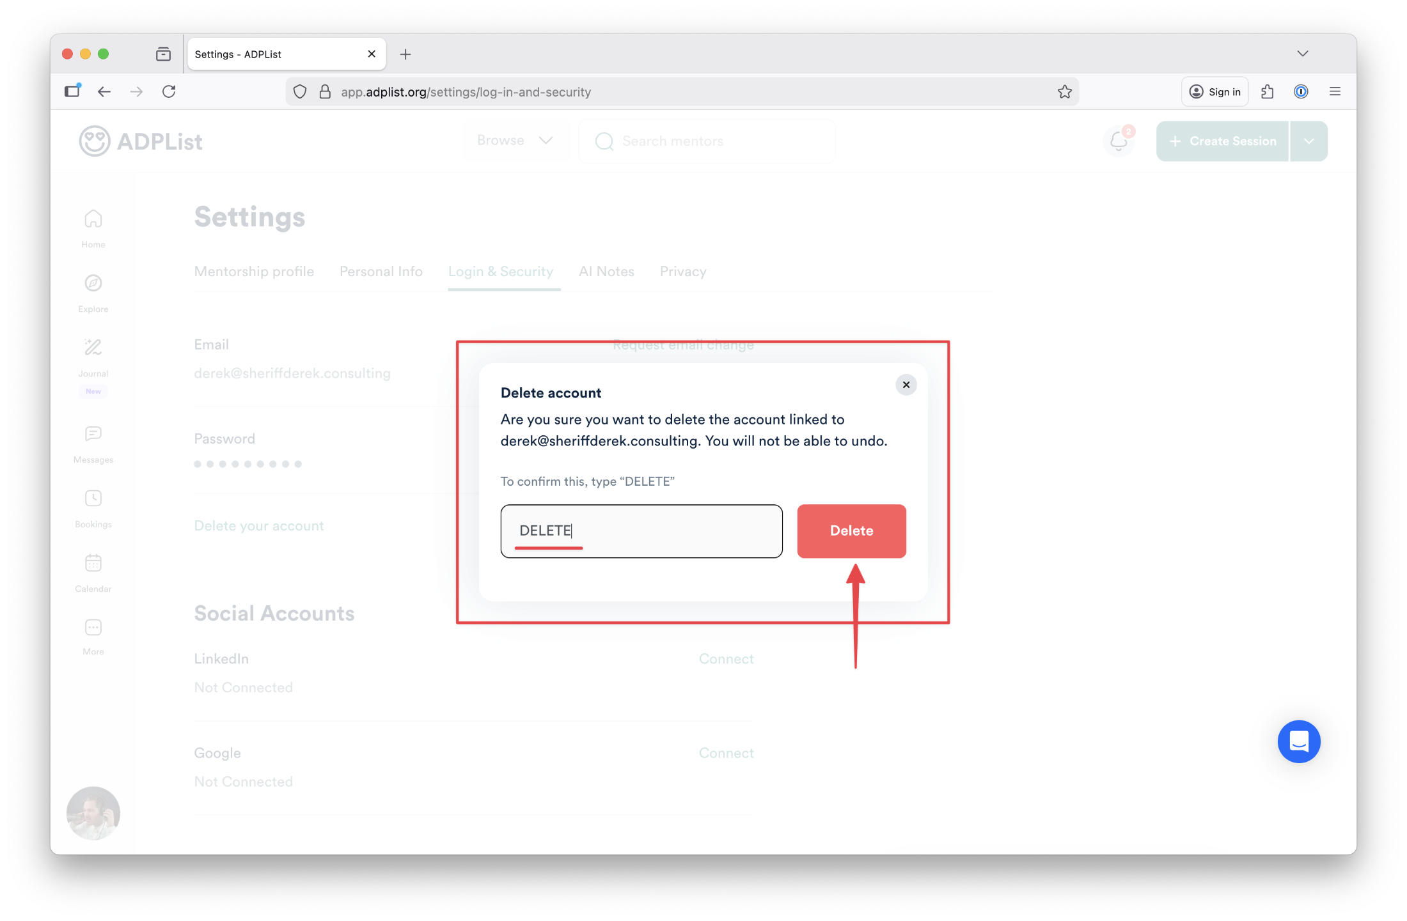Close the Delete account modal
1407x921 pixels.
(x=906, y=385)
